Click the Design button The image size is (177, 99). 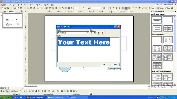click(x=161, y=8)
